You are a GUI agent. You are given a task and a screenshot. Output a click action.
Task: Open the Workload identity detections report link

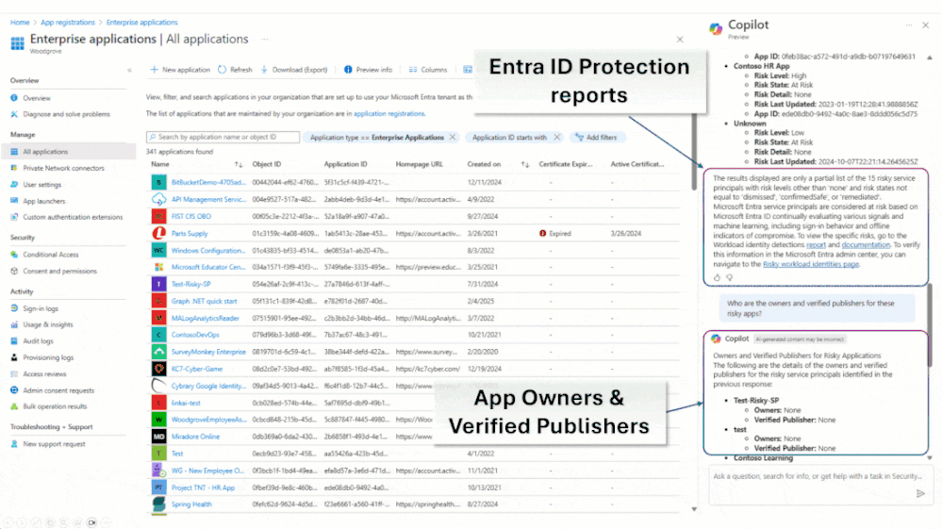[816, 245]
